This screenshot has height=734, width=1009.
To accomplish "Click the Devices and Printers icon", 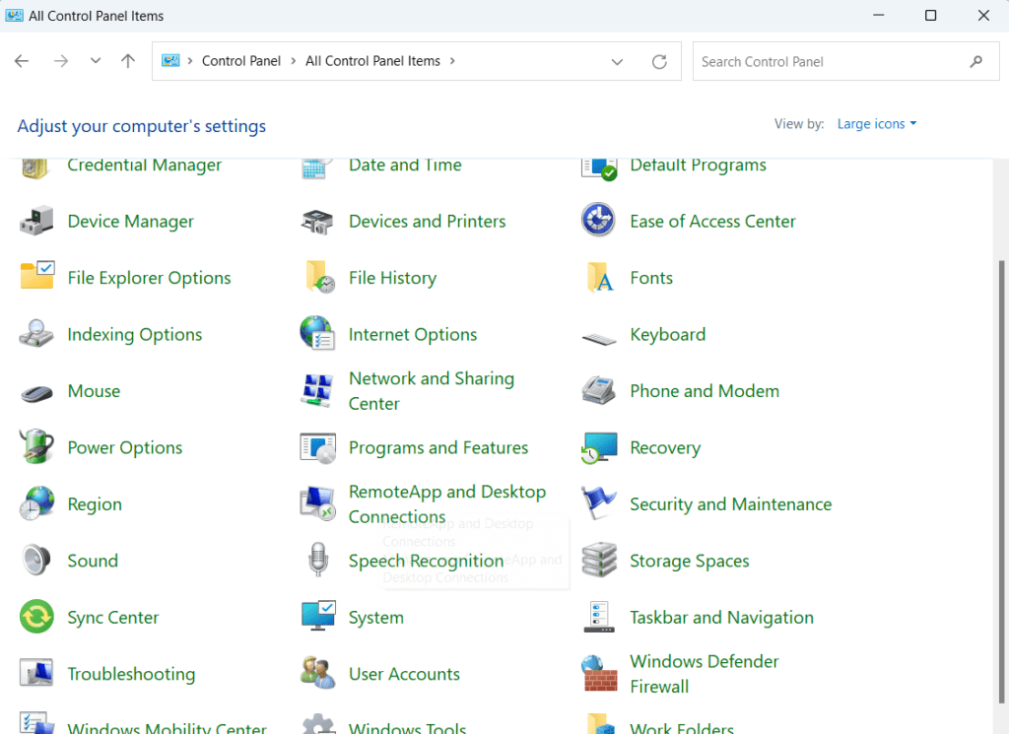I will point(317,222).
